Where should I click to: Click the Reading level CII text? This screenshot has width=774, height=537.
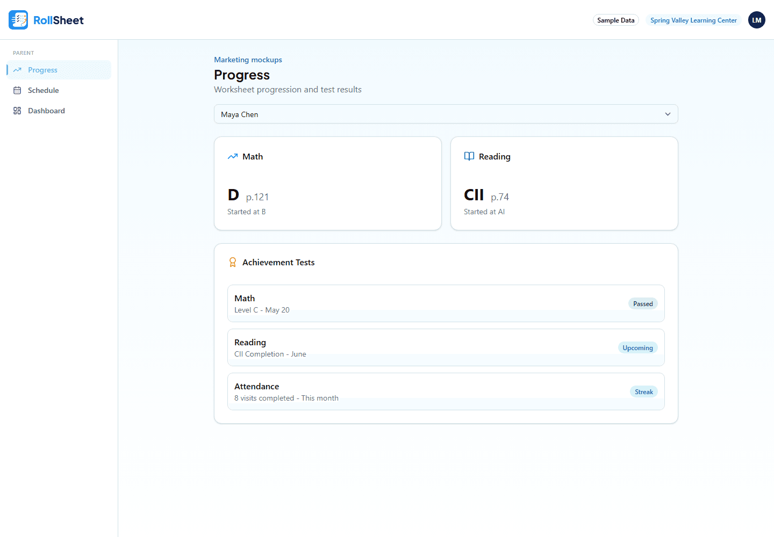click(474, 194)
